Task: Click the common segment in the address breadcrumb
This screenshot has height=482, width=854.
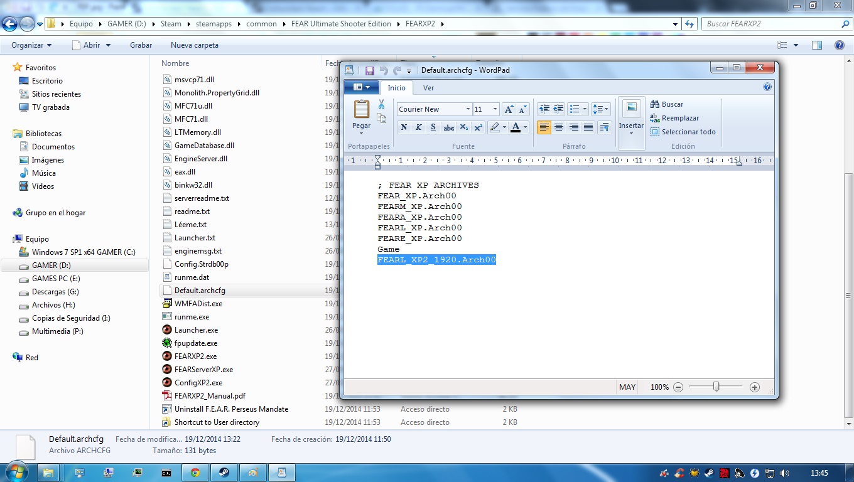Action: [261, 24]
